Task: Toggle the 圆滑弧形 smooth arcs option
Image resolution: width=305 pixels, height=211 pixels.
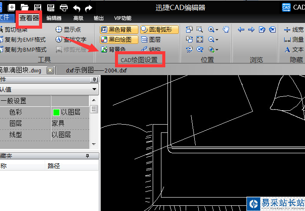Action: (159, 30)
